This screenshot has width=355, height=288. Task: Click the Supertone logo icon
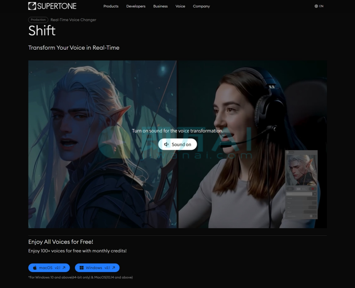tap(32, 6)
